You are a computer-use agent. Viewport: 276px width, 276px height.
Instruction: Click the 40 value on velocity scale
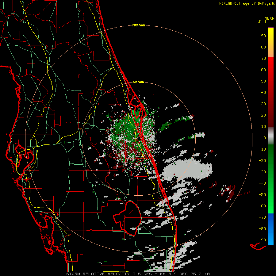pyautogui.click(x=263, y=93)
